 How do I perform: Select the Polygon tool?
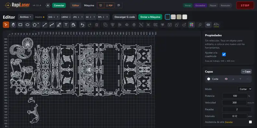coord(35,25)
